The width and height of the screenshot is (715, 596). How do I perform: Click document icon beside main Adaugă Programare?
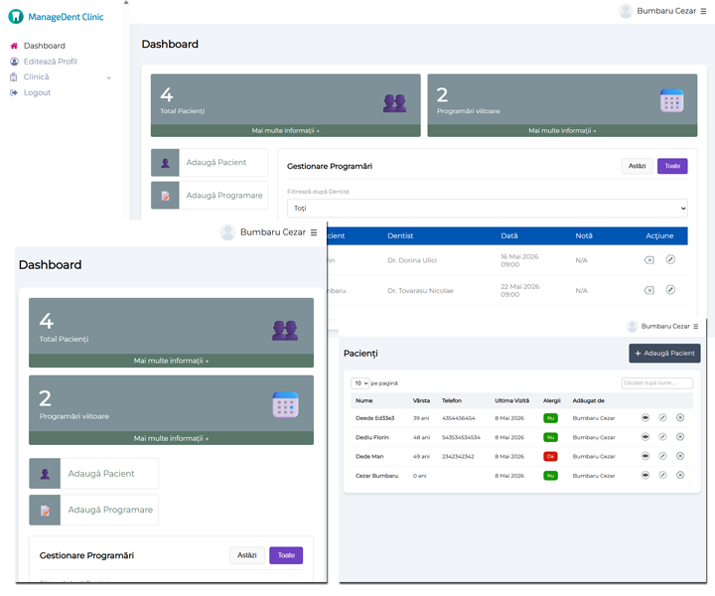[x=165, y=195]
